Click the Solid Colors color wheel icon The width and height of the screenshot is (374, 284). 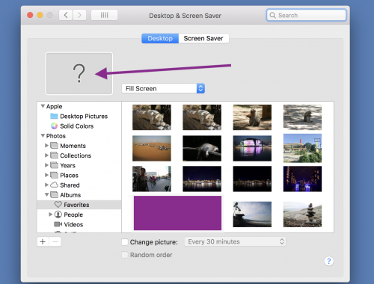pos(54,126)
